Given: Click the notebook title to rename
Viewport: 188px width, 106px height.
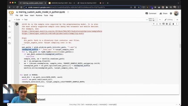Looking at the screenshot, I should (42, 12).
